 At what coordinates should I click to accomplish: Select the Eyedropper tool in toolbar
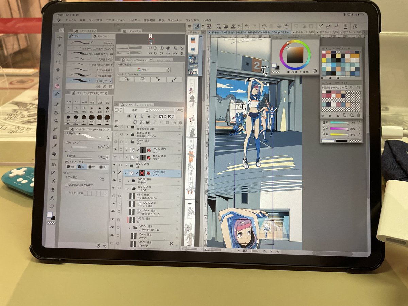point(55,146)
